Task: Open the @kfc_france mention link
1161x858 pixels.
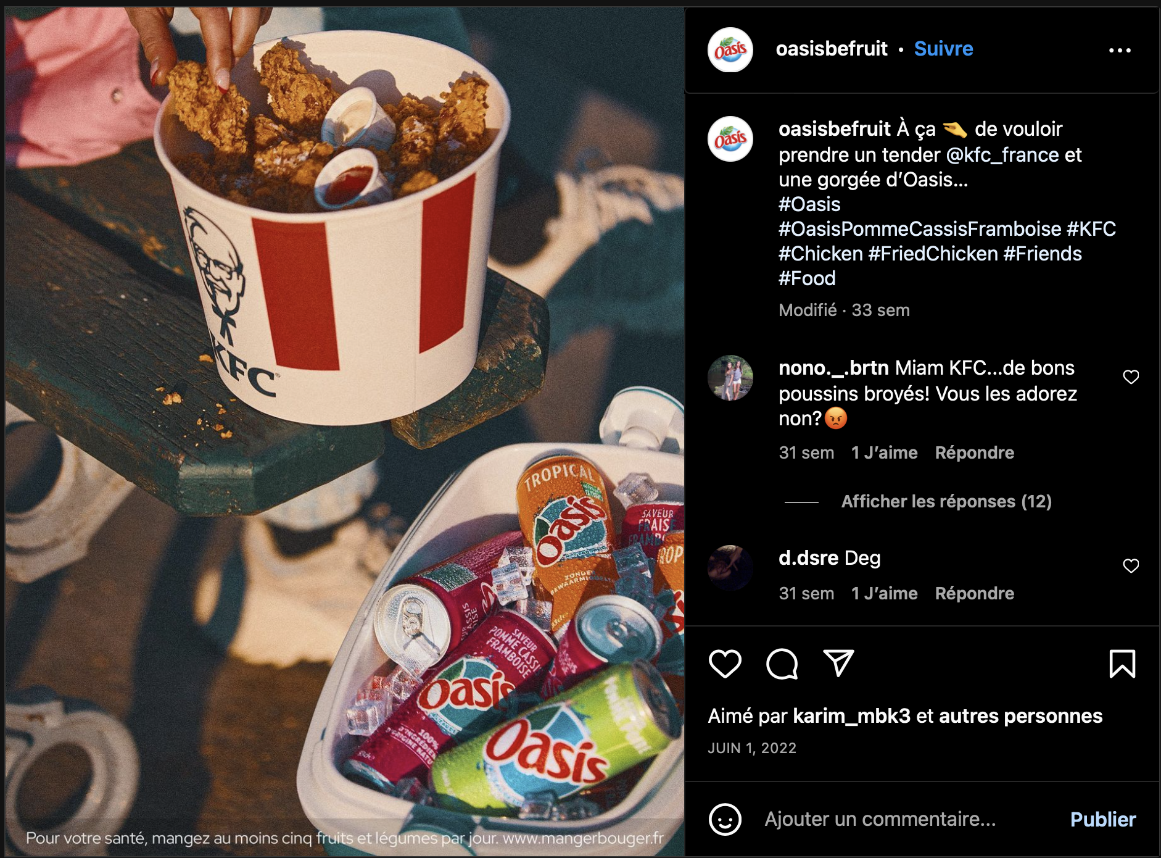Action: click(x=1002, y=154)
